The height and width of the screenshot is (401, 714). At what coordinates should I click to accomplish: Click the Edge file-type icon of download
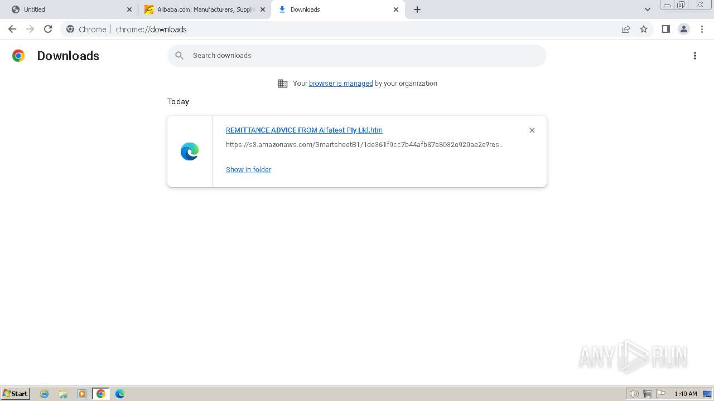190,151
